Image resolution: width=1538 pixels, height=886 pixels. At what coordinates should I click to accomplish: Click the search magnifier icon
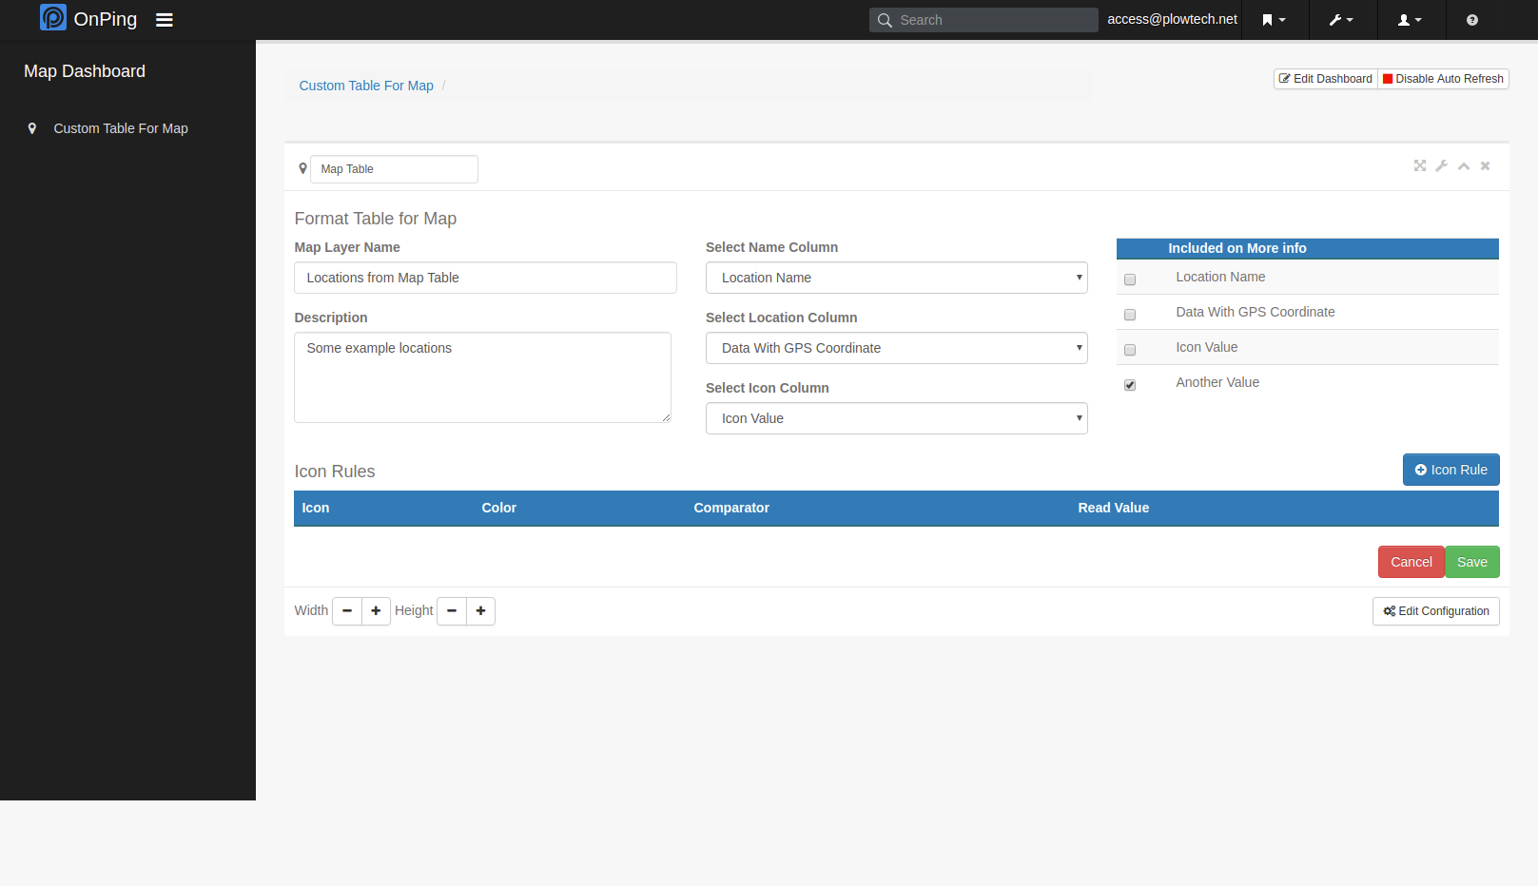point(885,20)
